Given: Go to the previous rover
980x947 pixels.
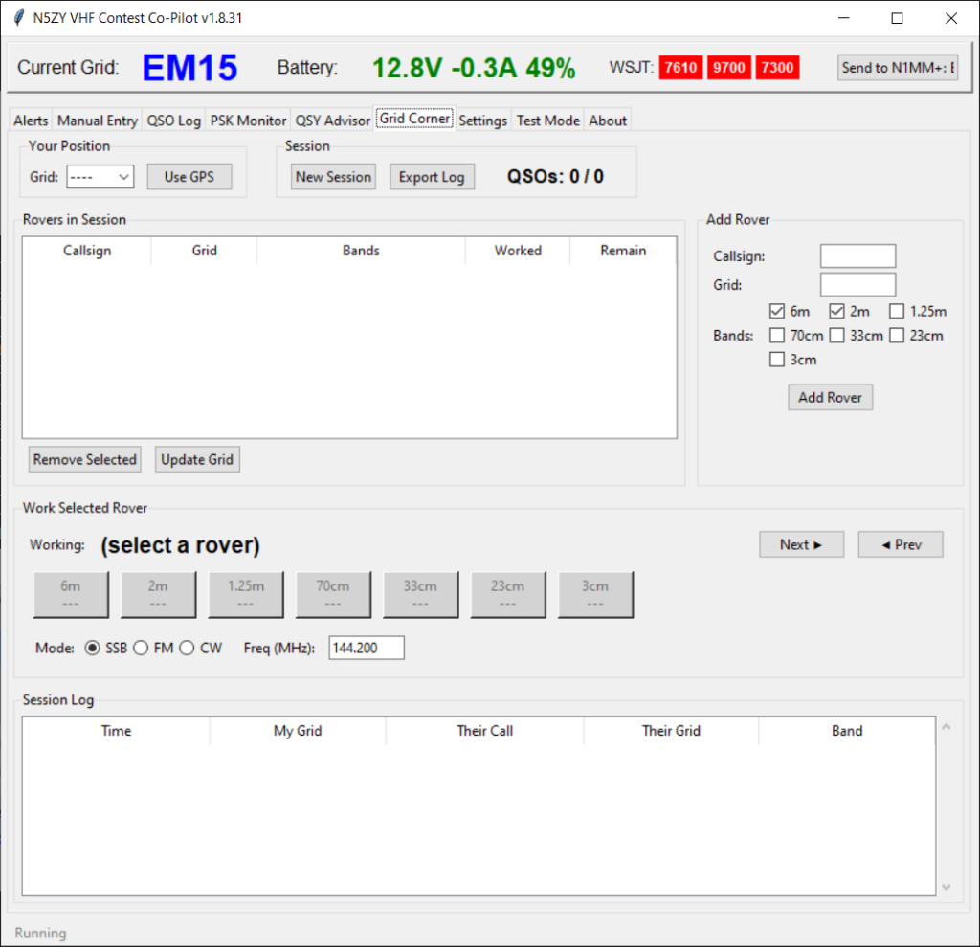Looking at the screenshot, I should click(900, 544).
